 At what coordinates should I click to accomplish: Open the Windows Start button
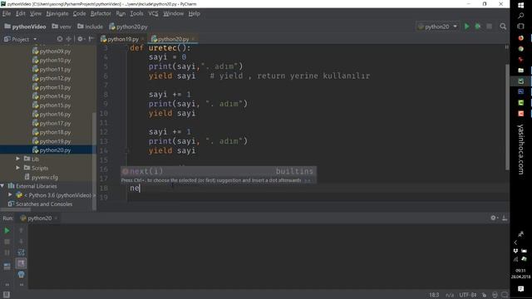(x=521, y=5)
